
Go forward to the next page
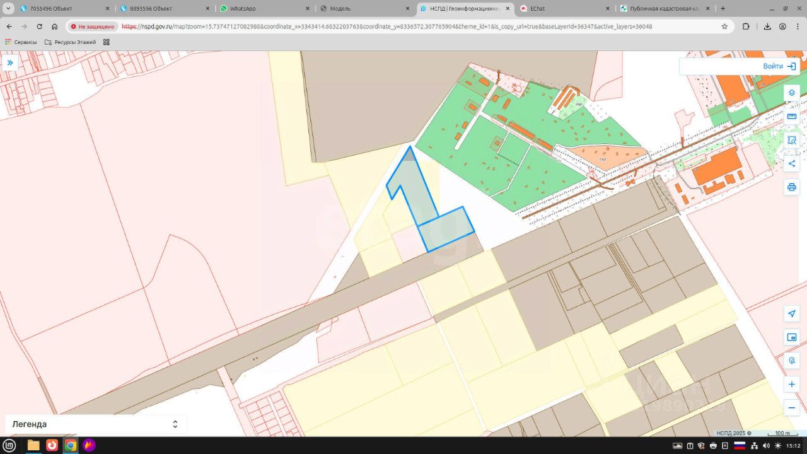tap(24, 26)
